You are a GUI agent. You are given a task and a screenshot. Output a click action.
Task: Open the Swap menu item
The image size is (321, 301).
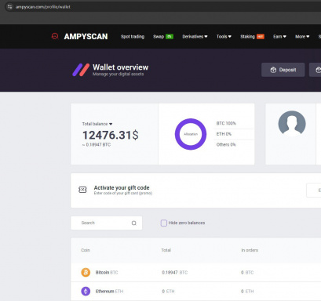[159, 37]
